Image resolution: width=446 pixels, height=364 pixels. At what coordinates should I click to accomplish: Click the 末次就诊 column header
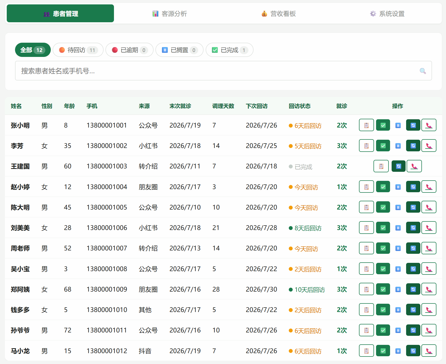click(180, 106)
